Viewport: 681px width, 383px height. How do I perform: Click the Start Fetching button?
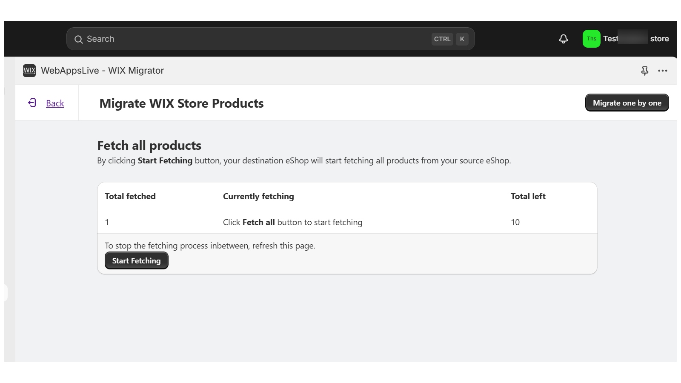pos(137,260)
